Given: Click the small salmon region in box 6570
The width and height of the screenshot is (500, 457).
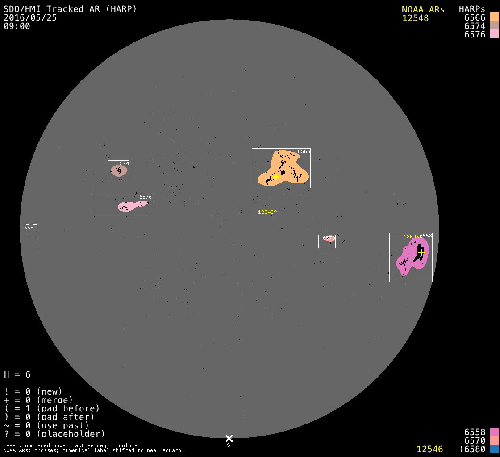Looking at the screenshot, I should coord(329,238).
